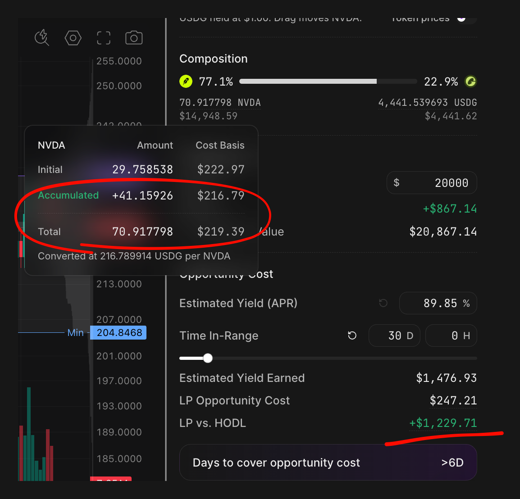
Task: Reset the Estimated Yield APR value
Action: click(x=383, y=303)
